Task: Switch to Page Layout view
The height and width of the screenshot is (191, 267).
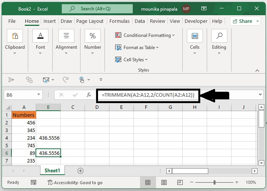Action: (164, 183)
